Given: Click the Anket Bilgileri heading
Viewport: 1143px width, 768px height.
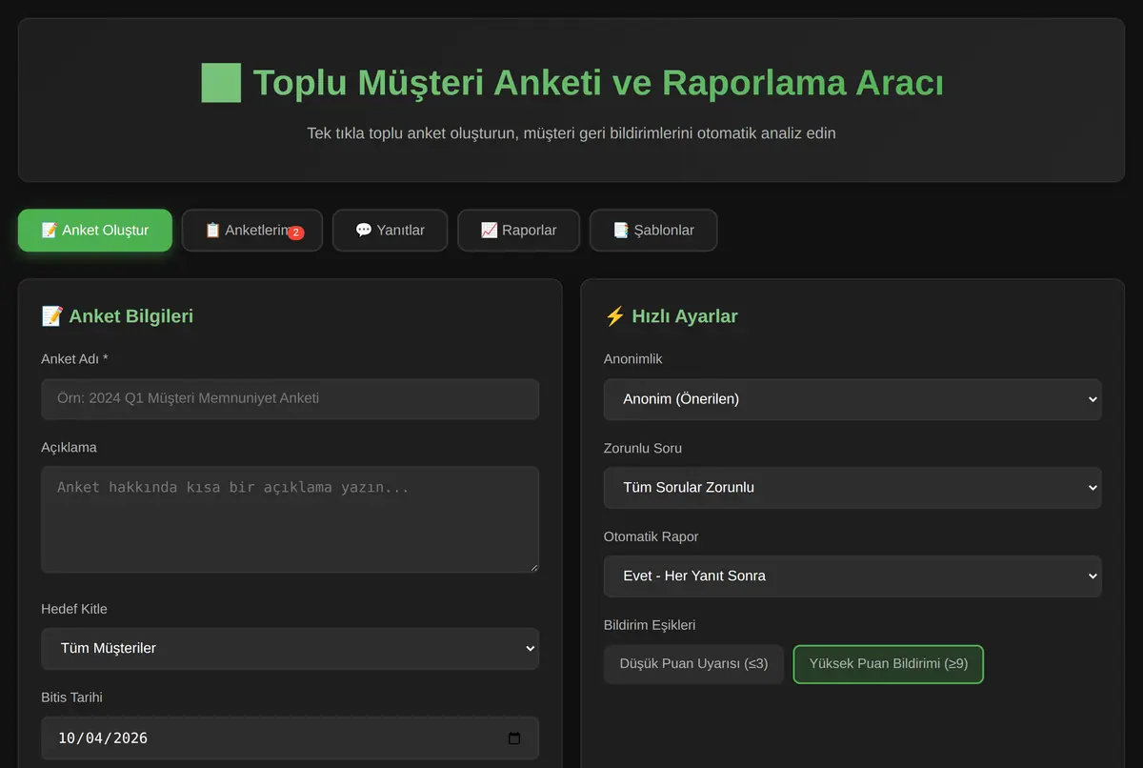Looking at the screenshot, I should 117,316.
